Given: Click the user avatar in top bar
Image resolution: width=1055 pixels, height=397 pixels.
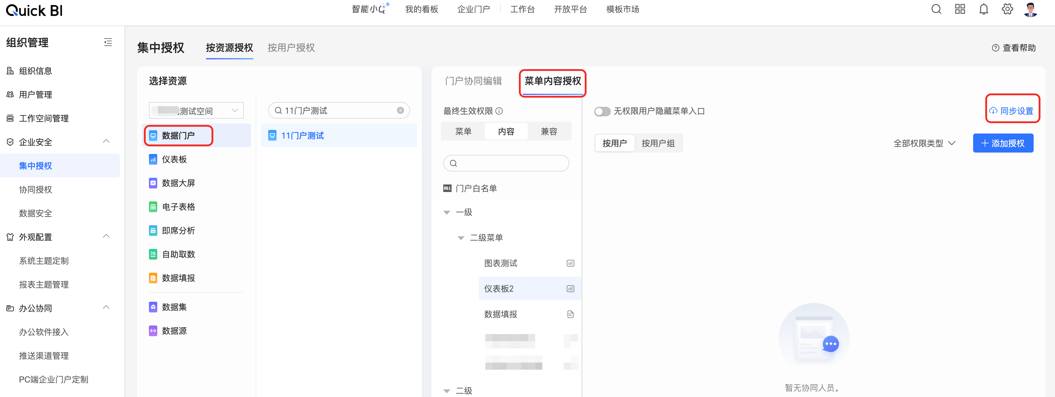Looking at the screenshot, I should (x=1030, y=9).
